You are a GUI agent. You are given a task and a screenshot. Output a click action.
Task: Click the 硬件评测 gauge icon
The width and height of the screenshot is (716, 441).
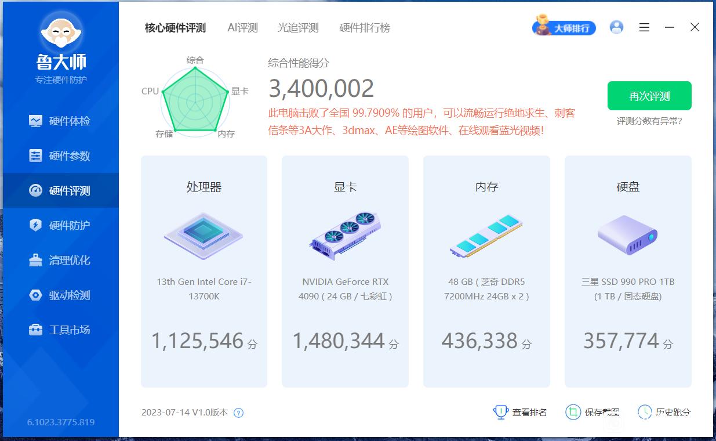point(35,190)
